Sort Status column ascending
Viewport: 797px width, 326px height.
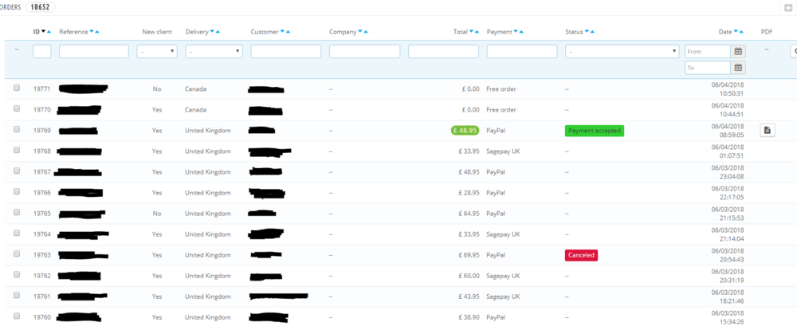tap(592, 32)
